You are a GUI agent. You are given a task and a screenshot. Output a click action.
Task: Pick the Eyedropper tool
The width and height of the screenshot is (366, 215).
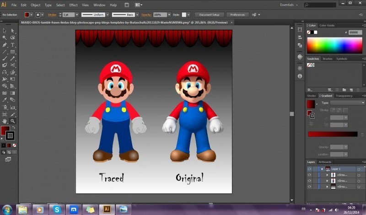tap(5, 100)
